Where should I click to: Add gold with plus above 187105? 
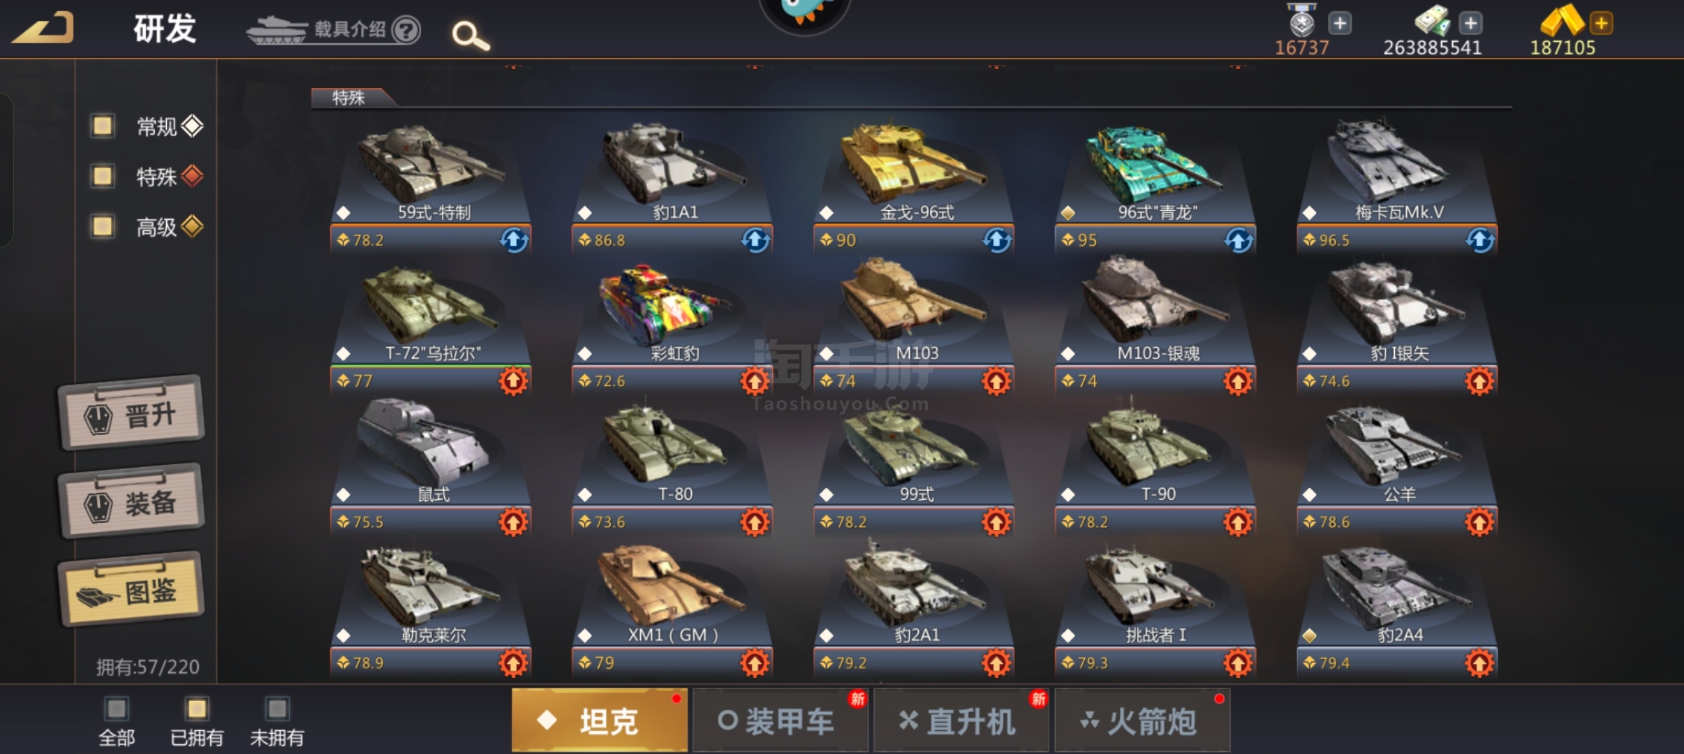click(1601, 23)
